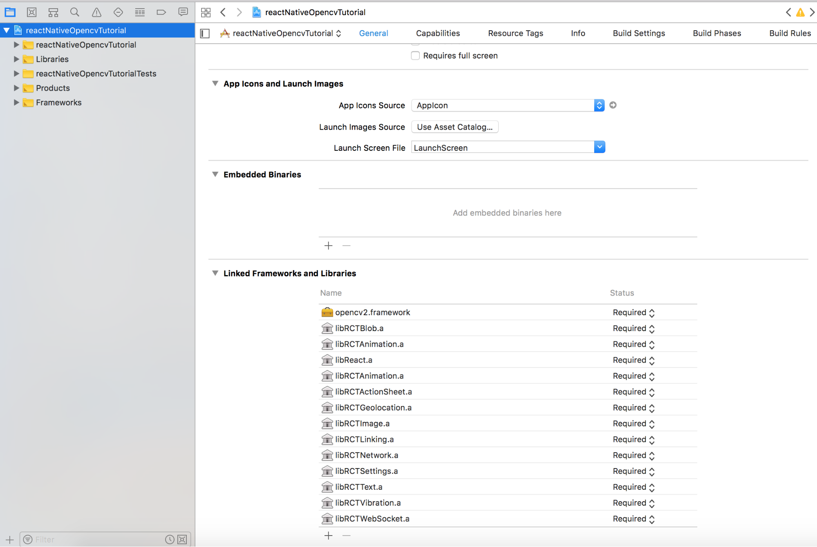The height and width of the screenshot is (547, 817).
Task: Open the Issue navigator warning icon
Action: 96,12
